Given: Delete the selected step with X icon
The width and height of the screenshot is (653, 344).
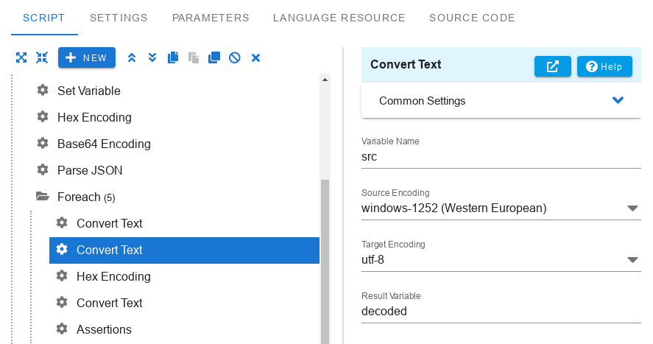Looking at the screenshot, I should (x=255, y=57).
